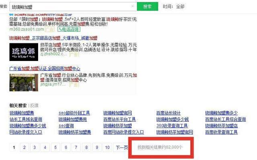Open related search 琉璃鲸加盟费用

pyautogui.click(x=73, y=119)
